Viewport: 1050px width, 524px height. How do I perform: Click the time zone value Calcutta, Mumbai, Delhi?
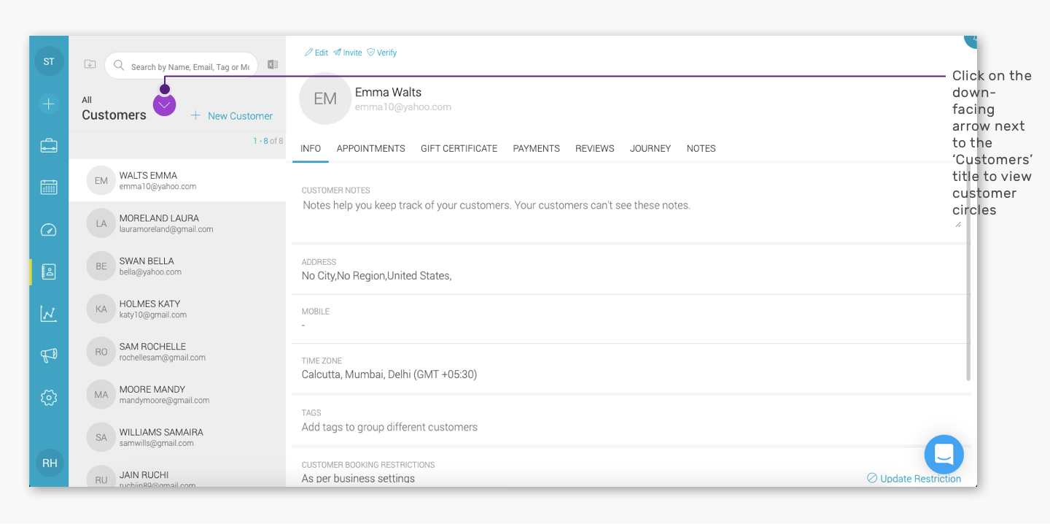tap(389, 374)
